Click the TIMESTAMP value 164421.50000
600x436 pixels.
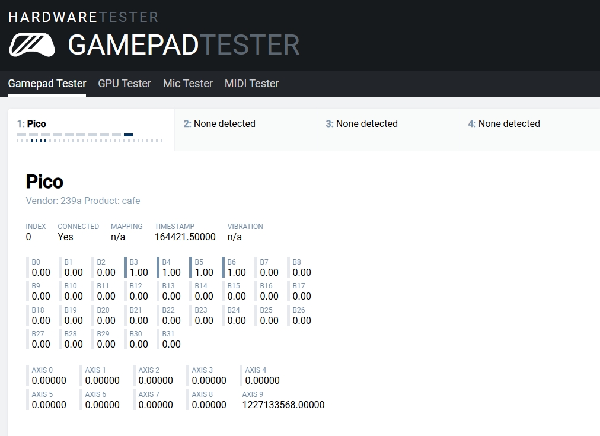tap(185, 237)
